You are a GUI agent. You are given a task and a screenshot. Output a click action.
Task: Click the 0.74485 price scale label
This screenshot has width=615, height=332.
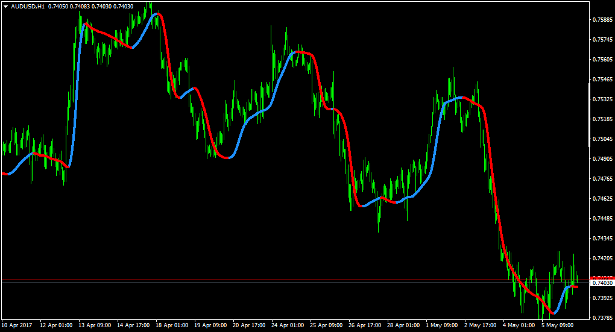[603, 219]
